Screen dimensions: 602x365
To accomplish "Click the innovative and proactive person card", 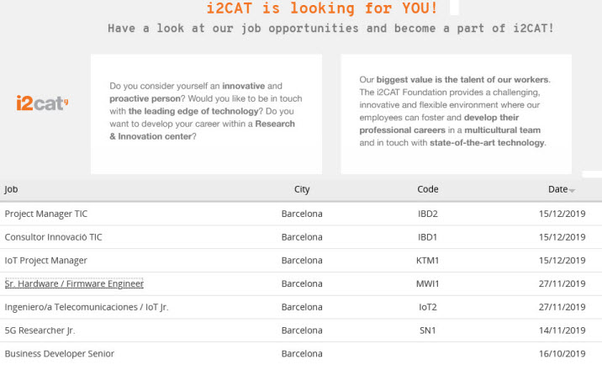I will tap(207, 114).
